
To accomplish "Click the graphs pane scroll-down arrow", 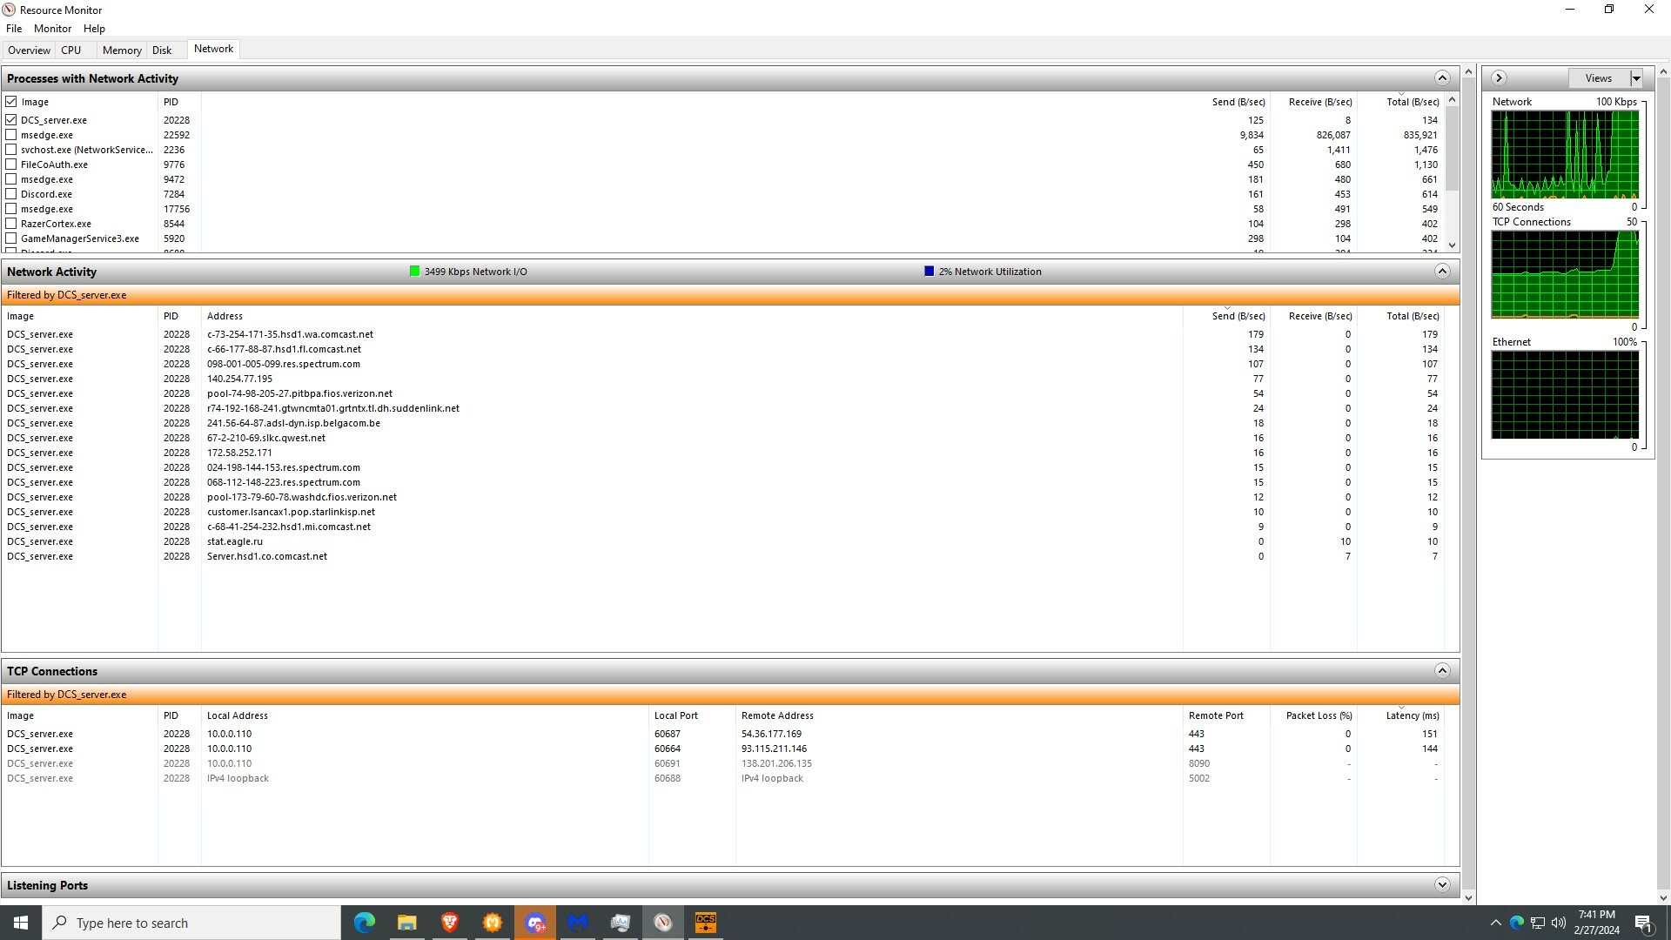I will tap(1663, 897).
